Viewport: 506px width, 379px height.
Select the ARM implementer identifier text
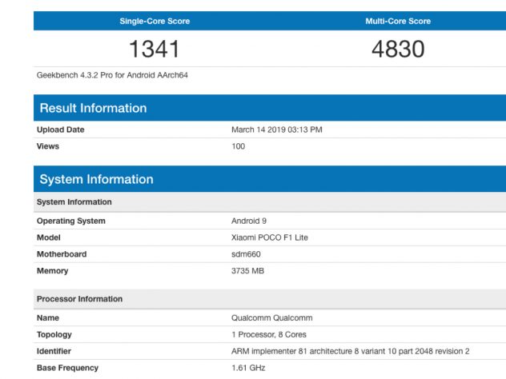(350, 351)
